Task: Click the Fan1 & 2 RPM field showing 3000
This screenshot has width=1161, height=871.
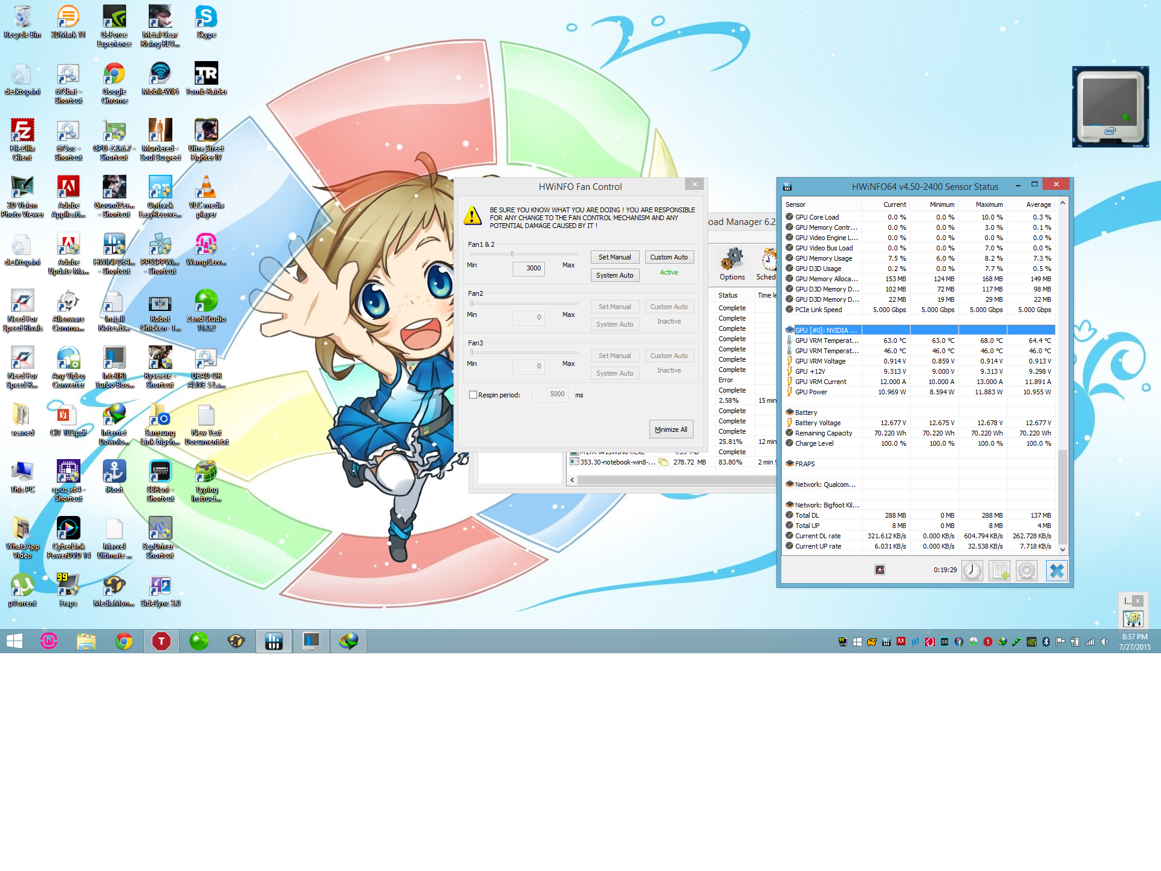Action: (528, 268)
